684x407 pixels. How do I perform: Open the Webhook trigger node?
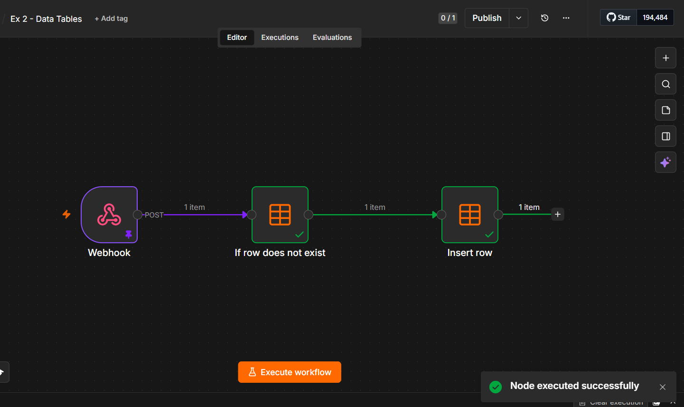(109, 215)
